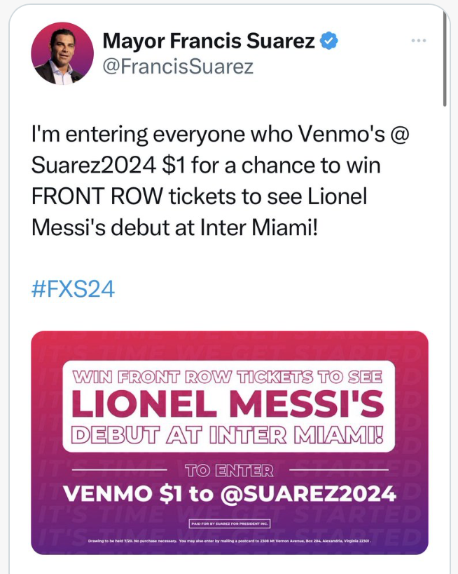Open the Mayor Francis Suarez display name
This screenshot has width=458, height=574.
click(209, 41)
